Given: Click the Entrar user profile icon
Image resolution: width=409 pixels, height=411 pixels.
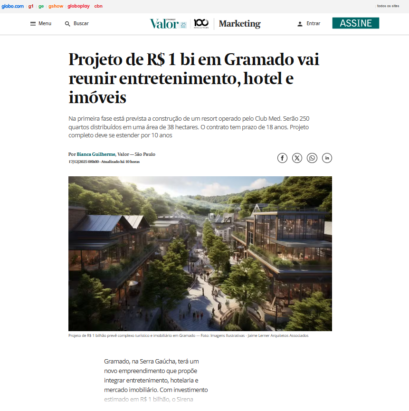Looking at the screenshot, I should click(300, 24).
